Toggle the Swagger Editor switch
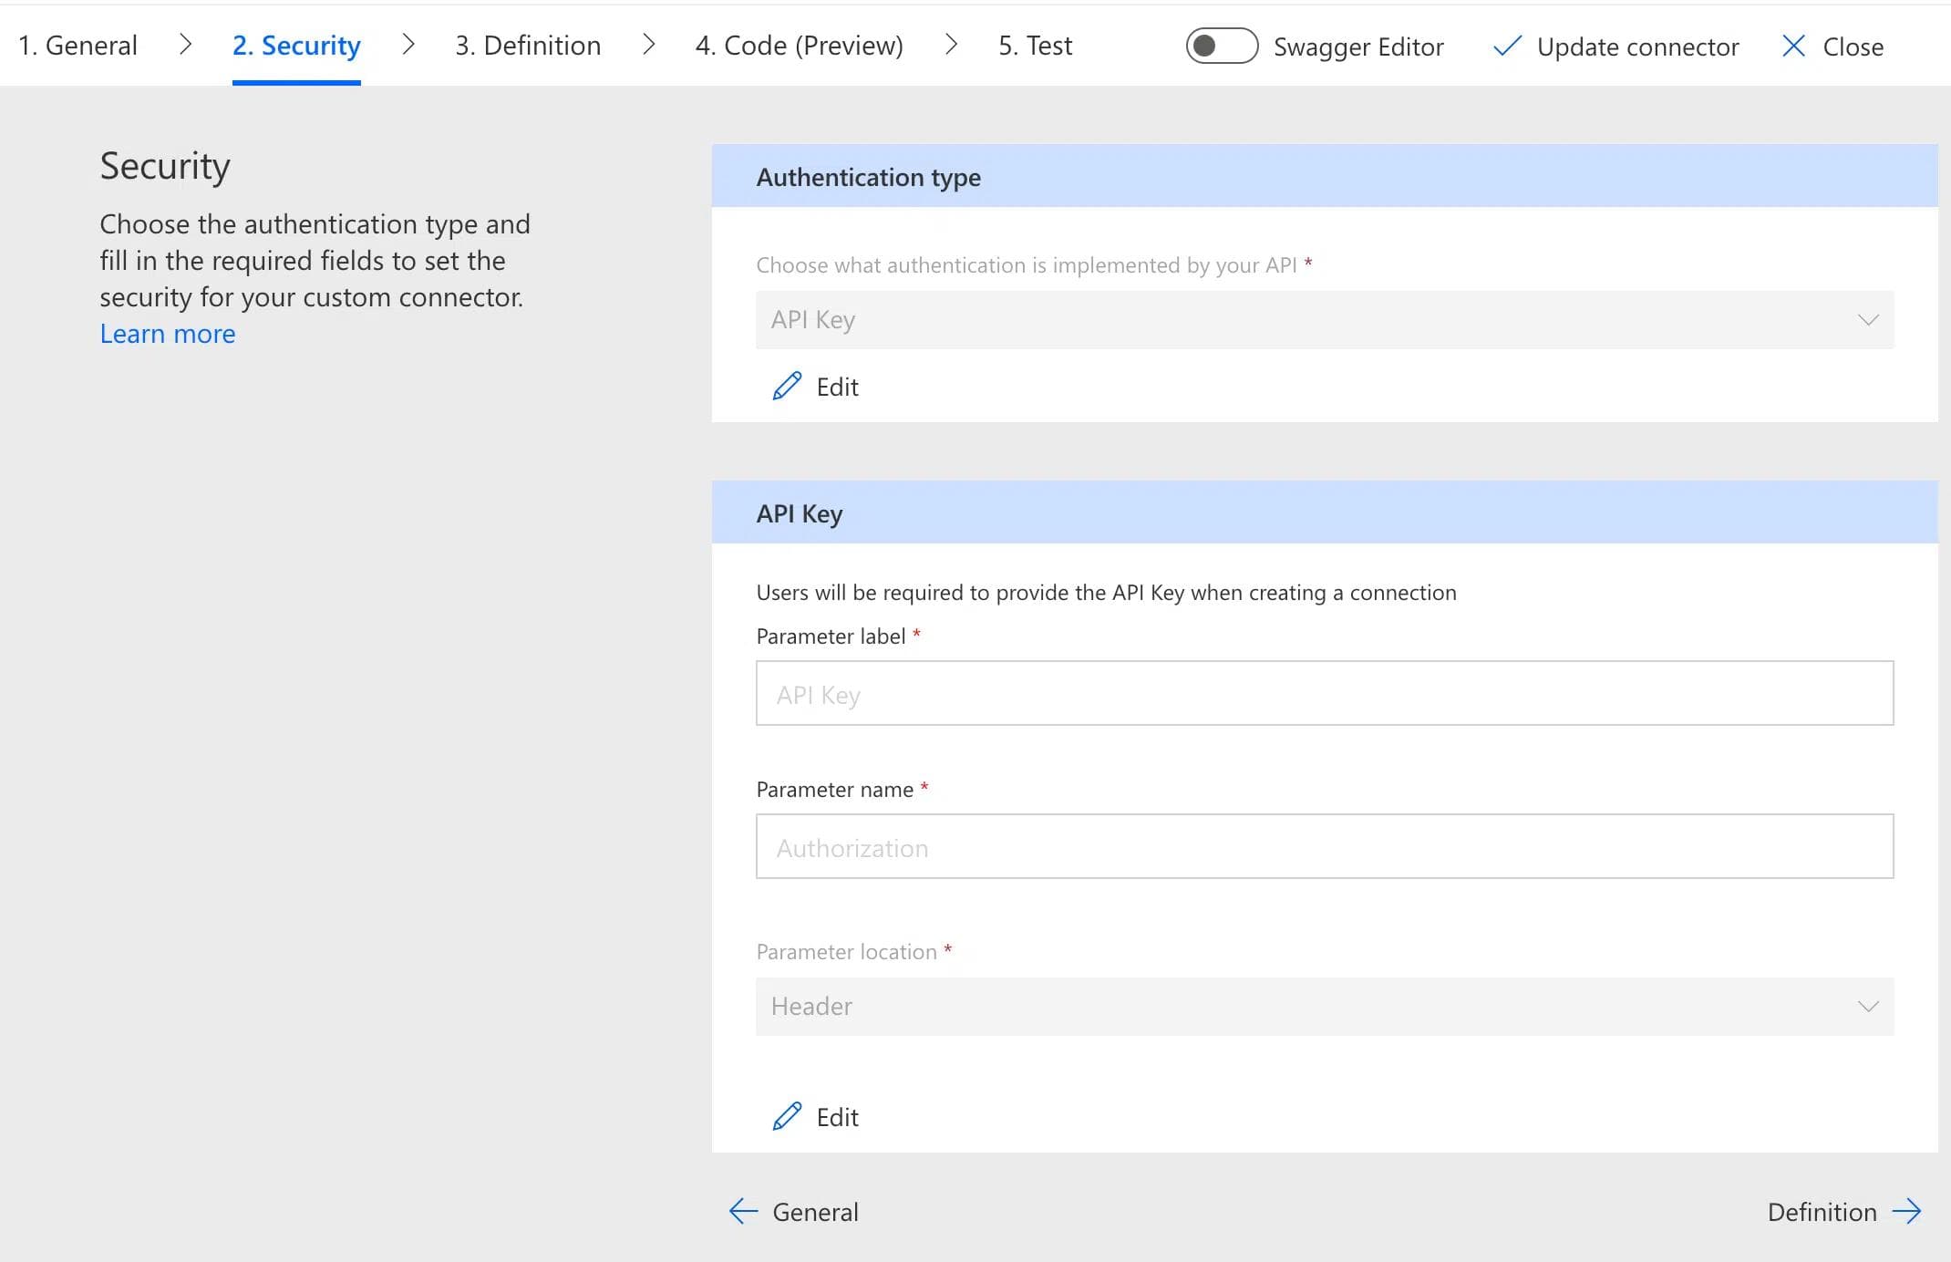This screenshot has height=1262, width=1951. point(1221,47)
